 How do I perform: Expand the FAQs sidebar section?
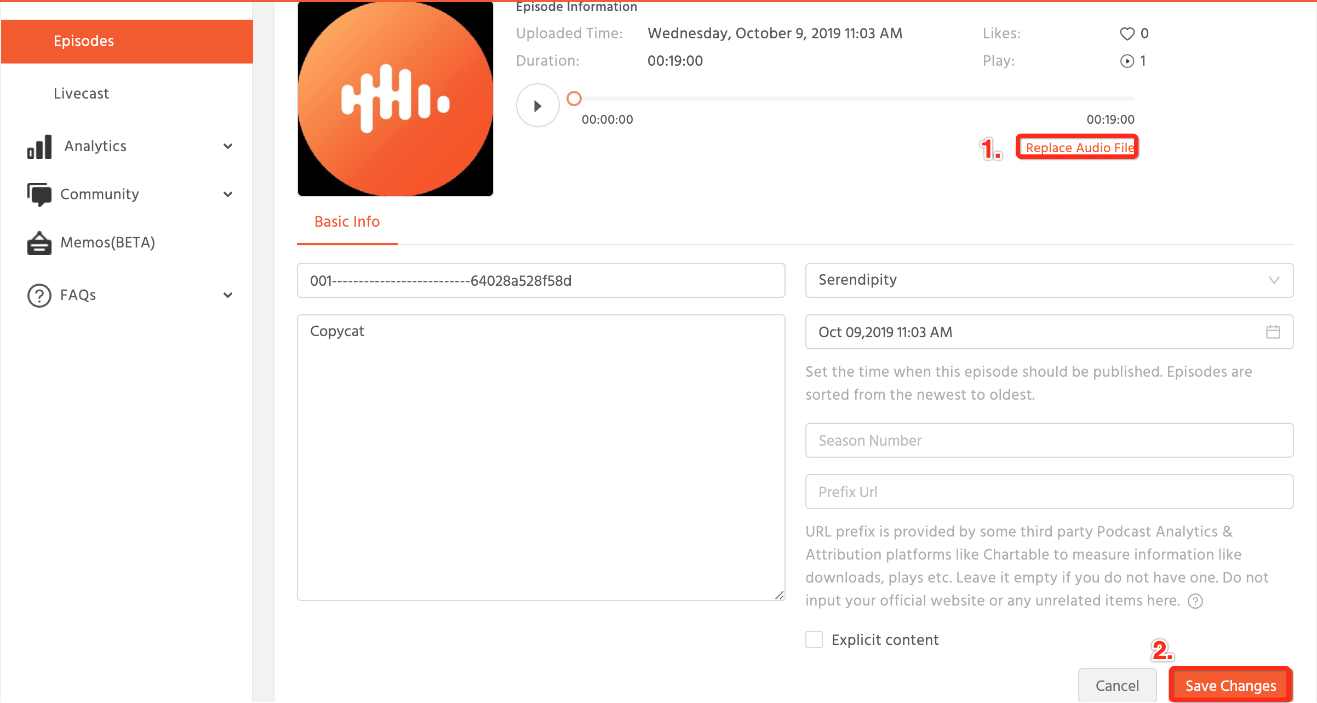click(228, 295)
